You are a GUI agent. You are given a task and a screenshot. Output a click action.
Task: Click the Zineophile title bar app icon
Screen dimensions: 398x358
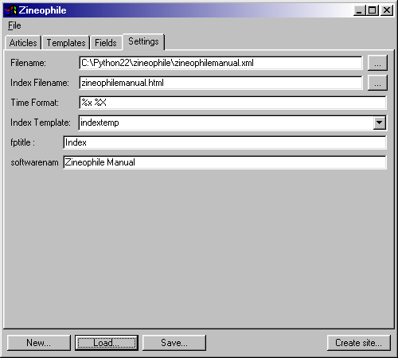click(10, 10)
